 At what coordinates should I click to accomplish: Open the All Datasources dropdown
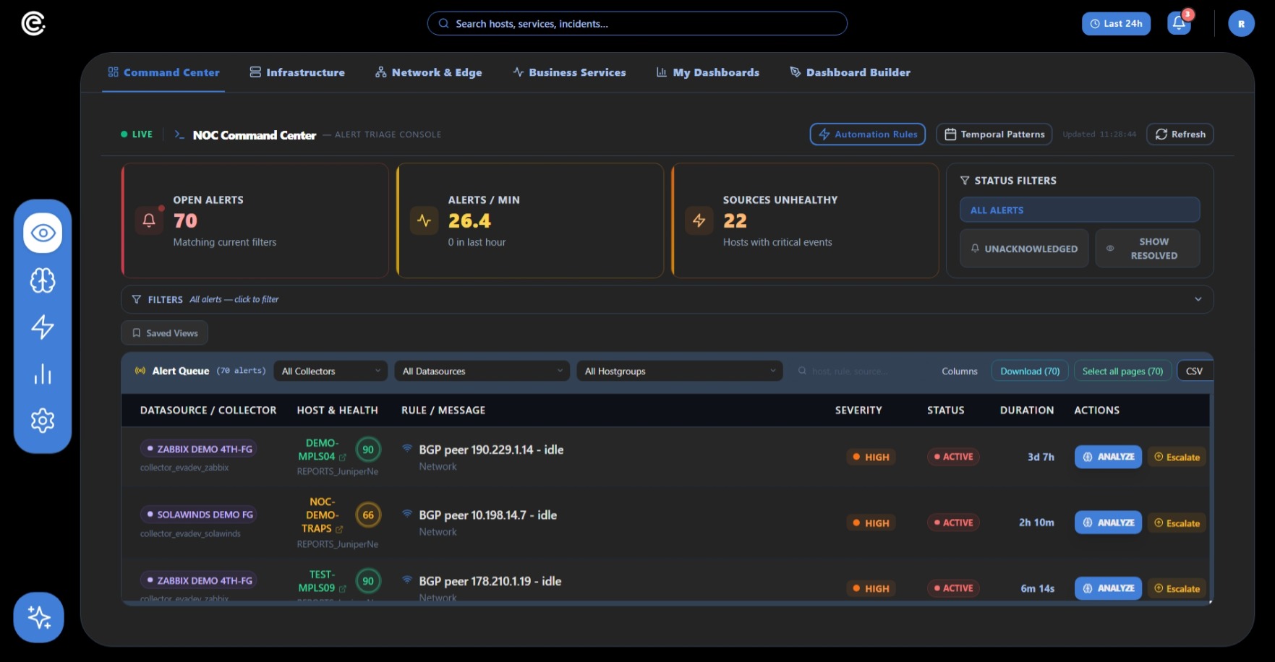tap(482, 371)
